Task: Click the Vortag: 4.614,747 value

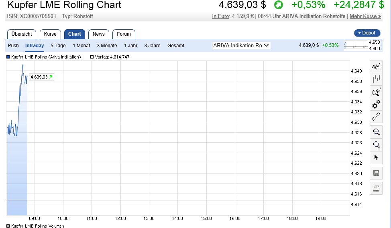Action: point(112,57)
